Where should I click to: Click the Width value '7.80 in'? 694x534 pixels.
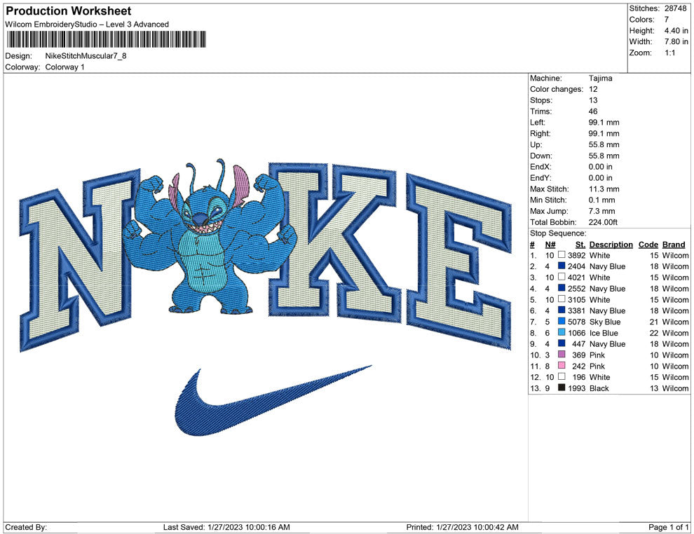[676, 41]
